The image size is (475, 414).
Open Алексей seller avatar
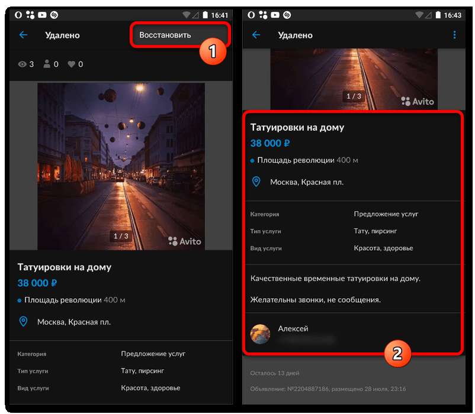coord(261,334)
